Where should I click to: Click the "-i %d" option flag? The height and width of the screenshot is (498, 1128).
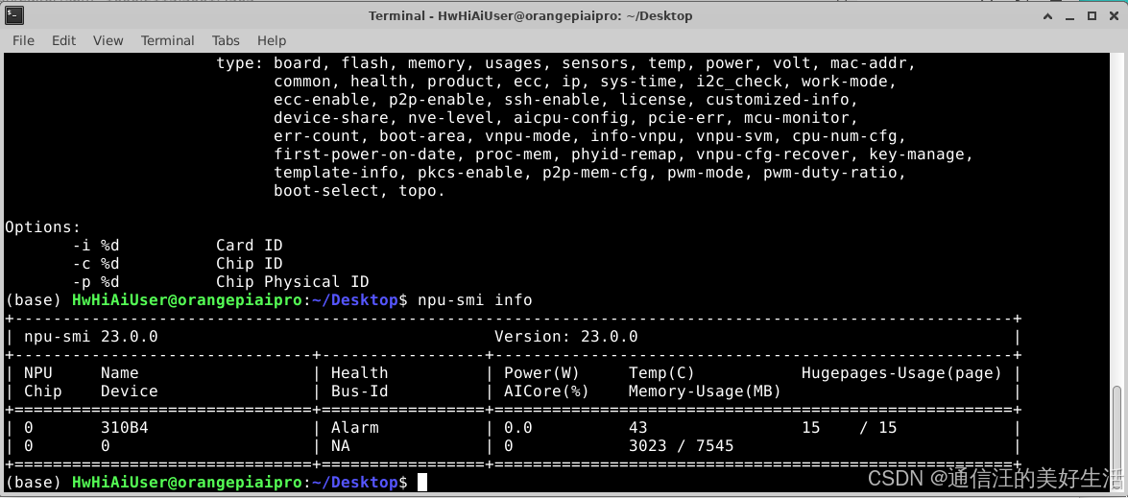96,245
